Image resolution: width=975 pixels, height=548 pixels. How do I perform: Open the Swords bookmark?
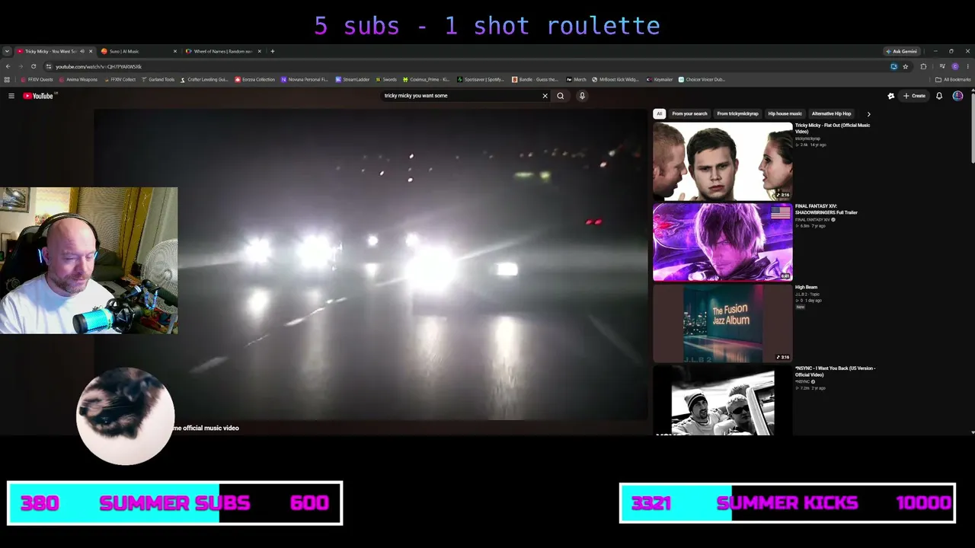point(386,79)
